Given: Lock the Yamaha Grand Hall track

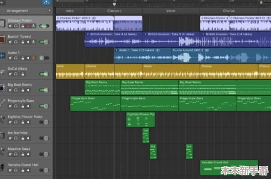Looking at the screenshot, I should pos(23,170).
